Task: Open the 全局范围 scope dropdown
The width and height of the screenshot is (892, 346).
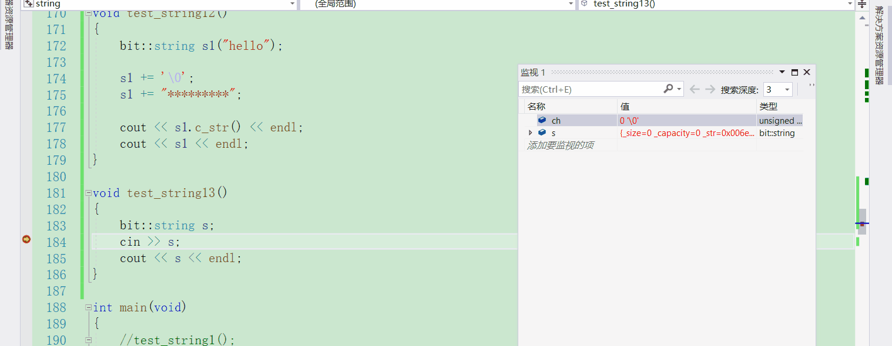Action: tap(570, 4)
